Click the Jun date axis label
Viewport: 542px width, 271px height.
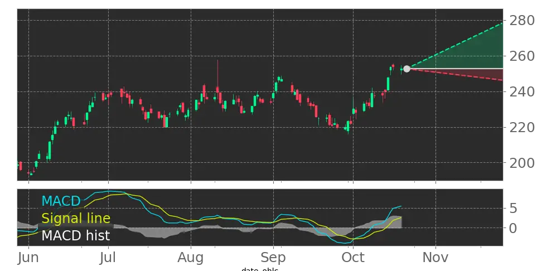pos(28,258)
